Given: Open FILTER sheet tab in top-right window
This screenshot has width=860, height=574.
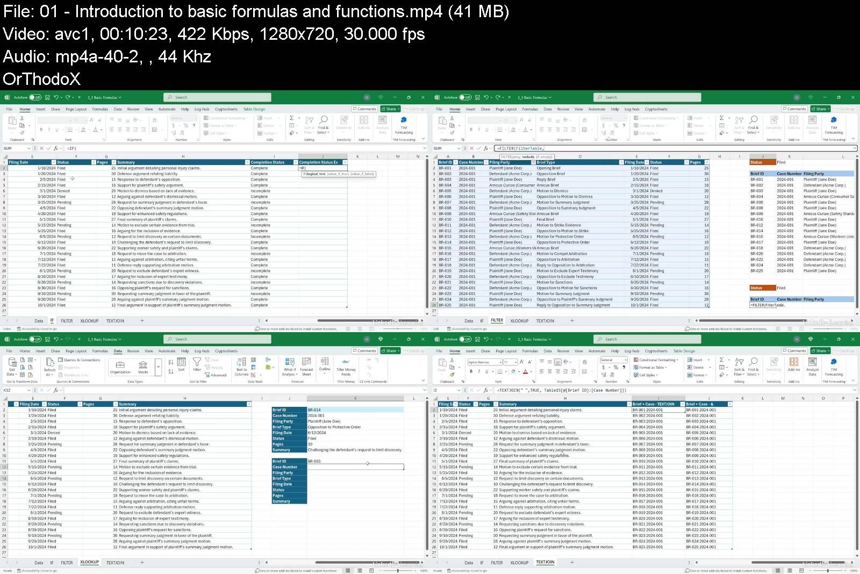Looking at the screenshot, I should click(497, 320).
